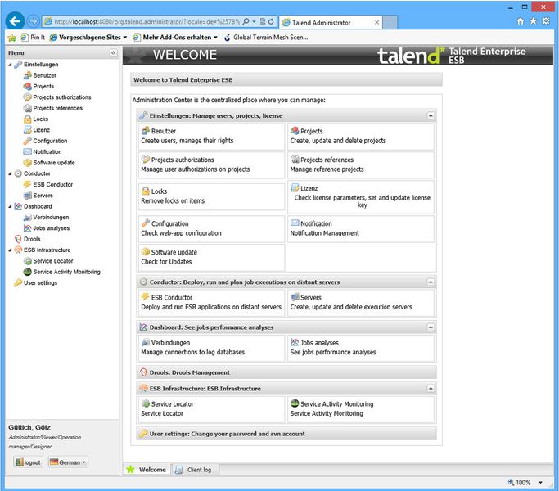Collapse the Conductor tree node
The height and width of the screenshot is (491, 559).
[x=10, y=173]
